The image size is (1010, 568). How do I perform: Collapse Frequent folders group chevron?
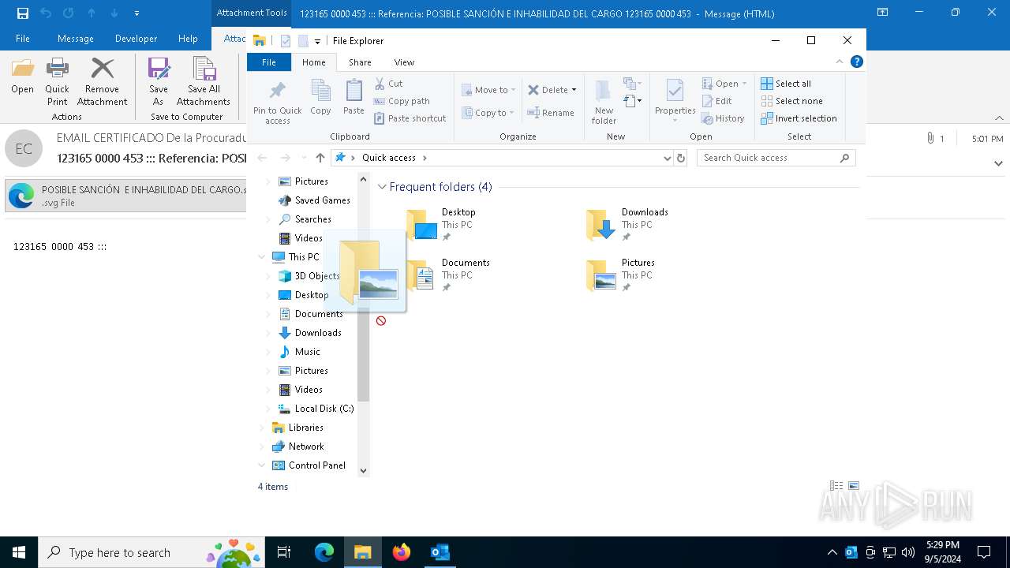click(382, 187)
